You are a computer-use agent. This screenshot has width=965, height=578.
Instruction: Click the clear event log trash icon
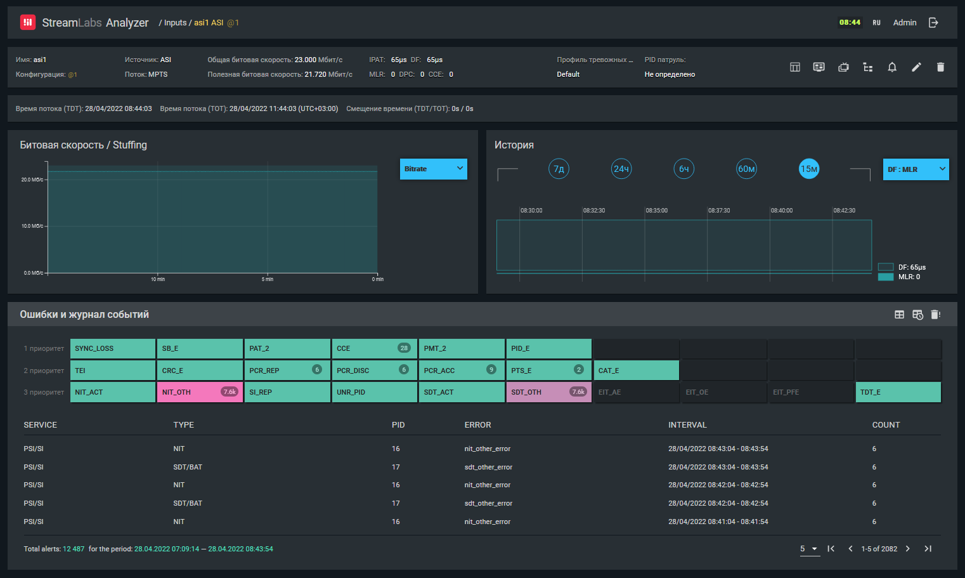pyautogui.click(x=935, y=315)
